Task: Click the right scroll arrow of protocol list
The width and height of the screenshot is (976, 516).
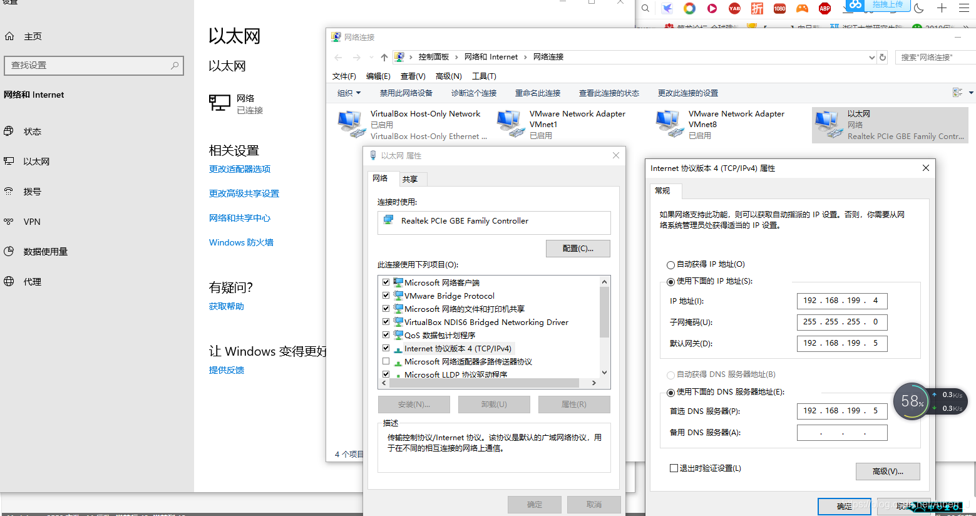Action: pyautogui.click(x=594, y=383)
